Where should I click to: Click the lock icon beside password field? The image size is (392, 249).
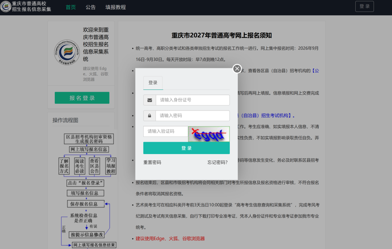tap(150, 116)
